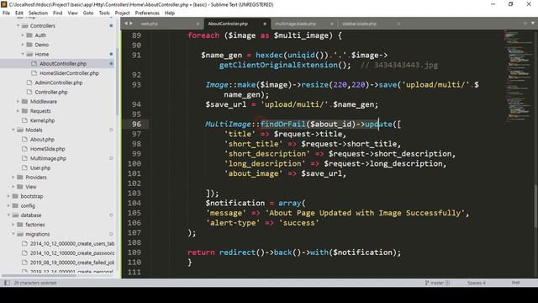Open the 2019_08_19_000000_create_failed_jobs migration file
538x303 pixels.
click(72, 263)
